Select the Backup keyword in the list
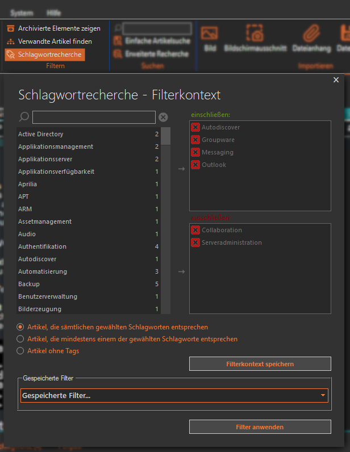The width and height of the screenshot is (350, 452). tap(29, 284)
